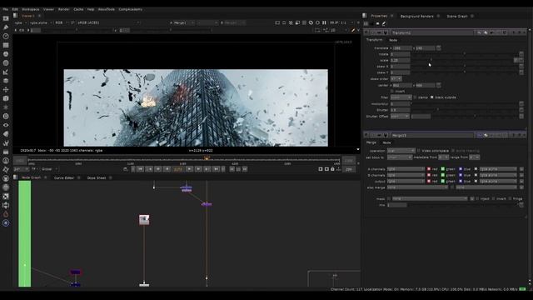Click the blue circled icon at toolbar bottom
Image resolution: width=533 pixels, height=300 pixels.
tap(6, 222)
